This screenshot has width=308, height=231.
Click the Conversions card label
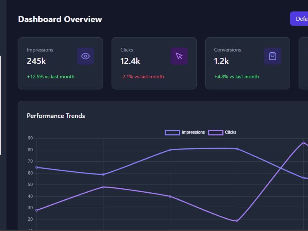pyautogui.click(x=227, y=50)
